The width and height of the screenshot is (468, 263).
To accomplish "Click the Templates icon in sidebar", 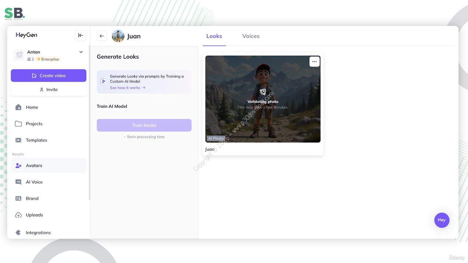I will point(18,140).
